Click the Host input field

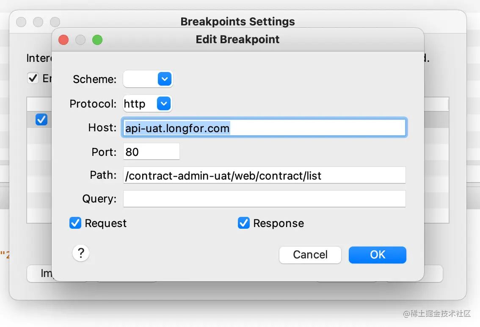click(265, 128)
